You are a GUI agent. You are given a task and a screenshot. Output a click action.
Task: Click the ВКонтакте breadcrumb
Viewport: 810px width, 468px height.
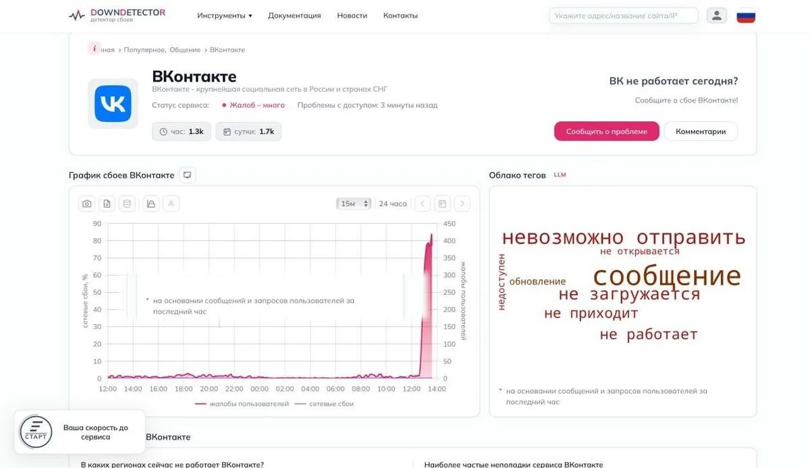pos(227,50)
